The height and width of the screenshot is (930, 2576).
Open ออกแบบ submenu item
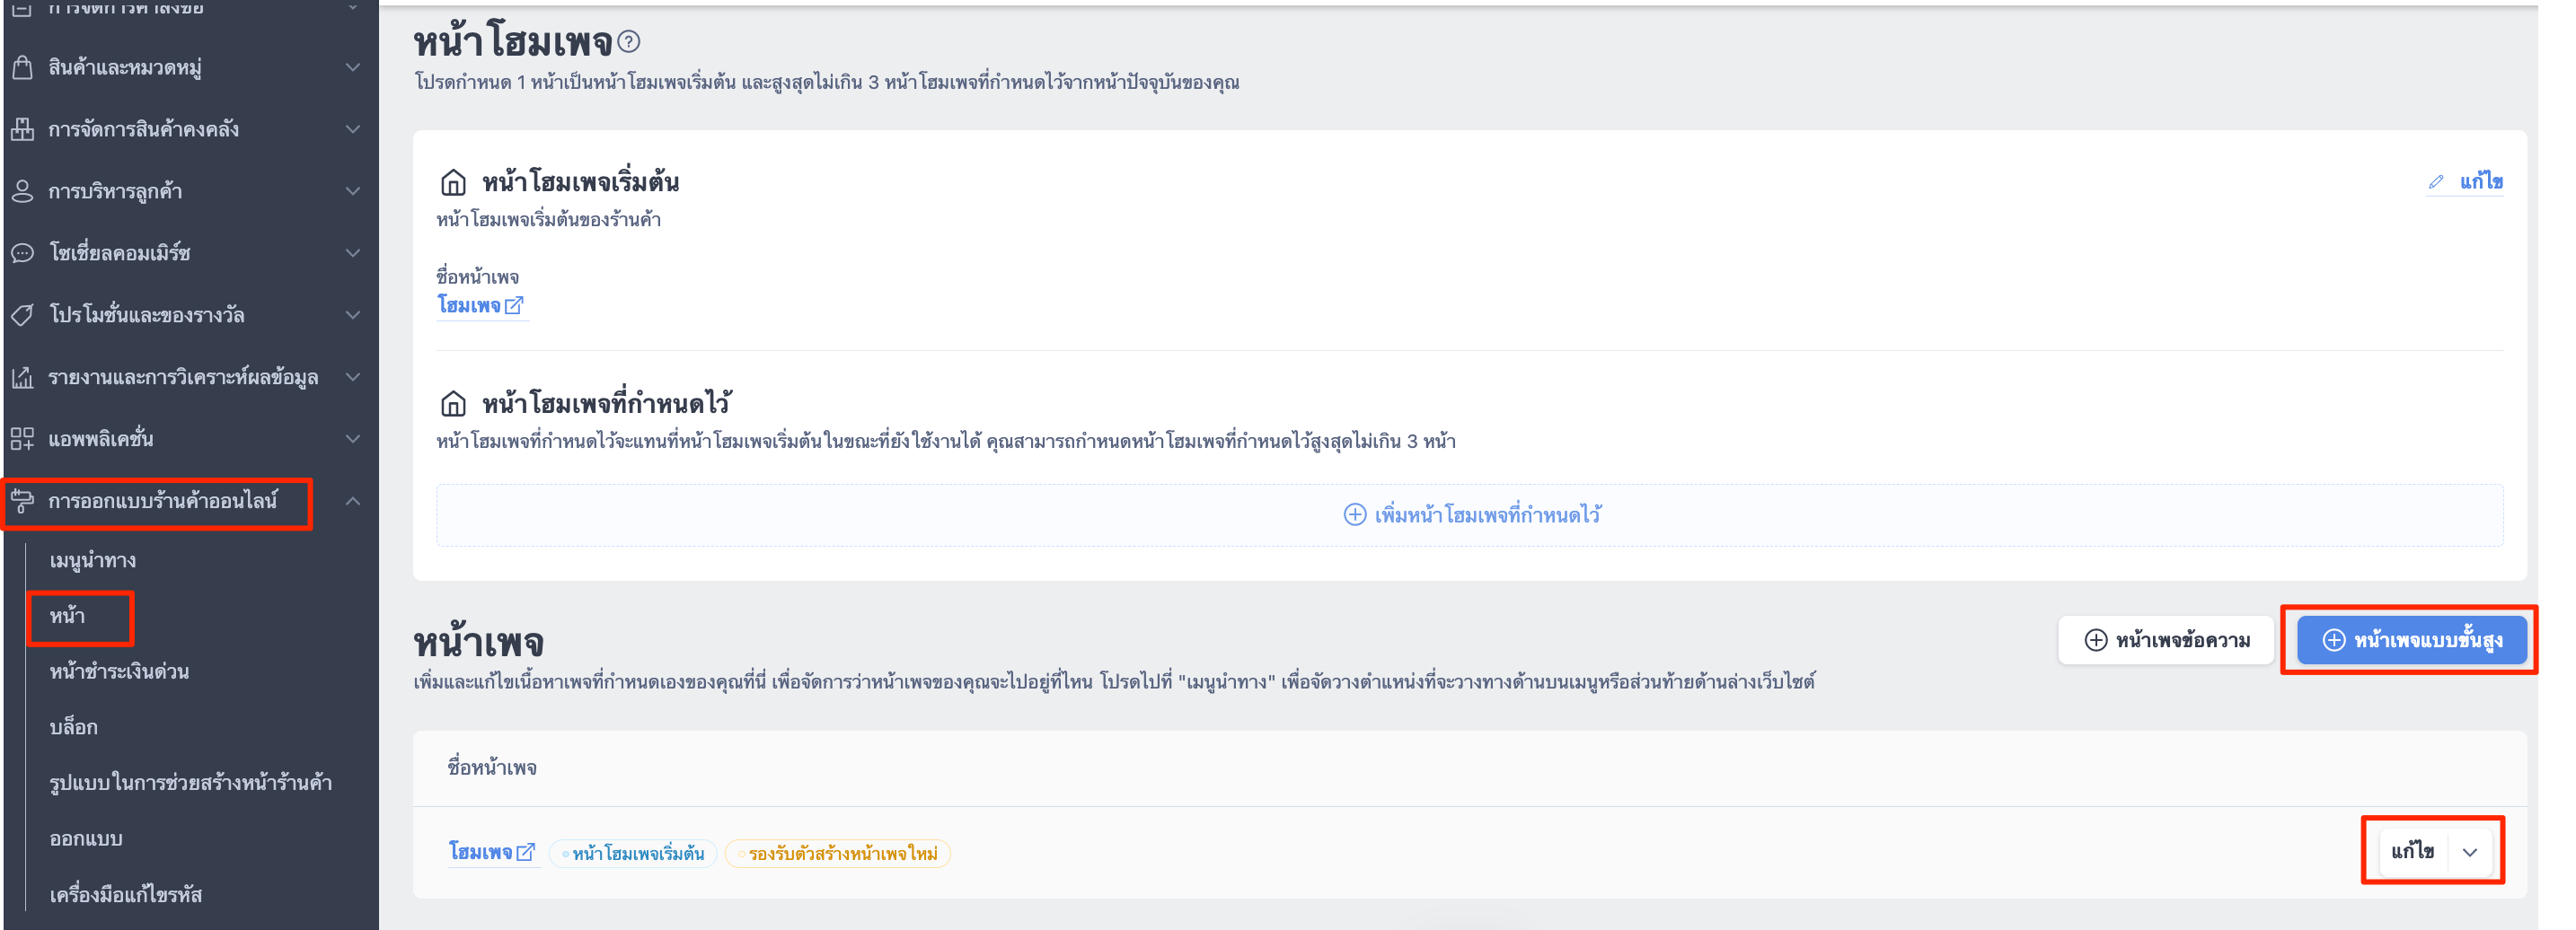[86, 838]
